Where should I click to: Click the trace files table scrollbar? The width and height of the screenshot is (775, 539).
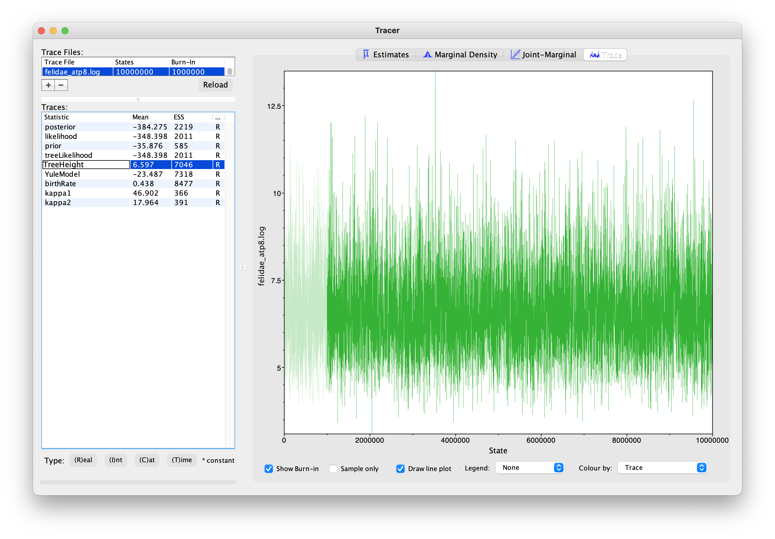(x=229, y=72)
